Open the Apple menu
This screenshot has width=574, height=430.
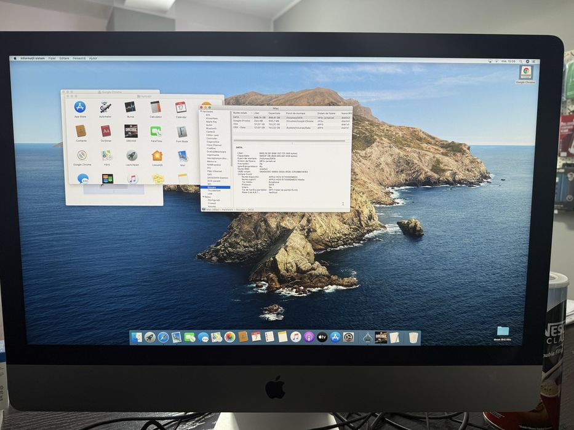point(15,58)
